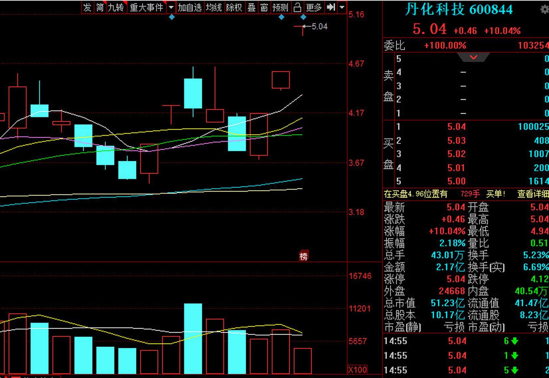Open the 预测 forecast tool
This screenshot has width=549, height=378.
(x=280, y=7)
